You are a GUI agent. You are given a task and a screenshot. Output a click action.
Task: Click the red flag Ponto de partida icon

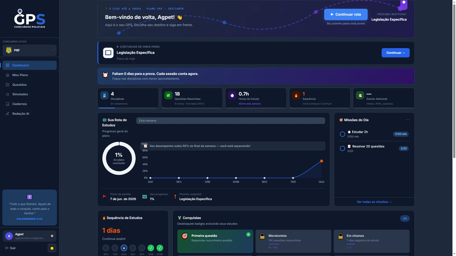105,196
